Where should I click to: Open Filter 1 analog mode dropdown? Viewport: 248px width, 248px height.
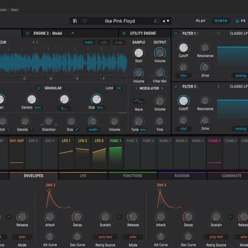pos(241,76)
